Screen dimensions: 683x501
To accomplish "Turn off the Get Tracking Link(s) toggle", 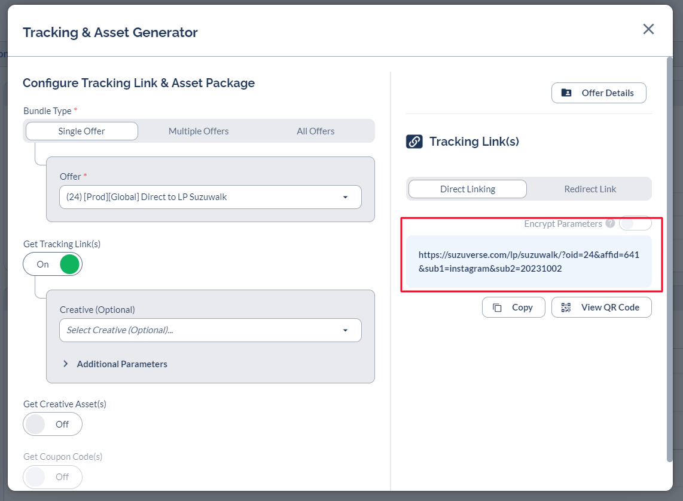I will point(53,264).
